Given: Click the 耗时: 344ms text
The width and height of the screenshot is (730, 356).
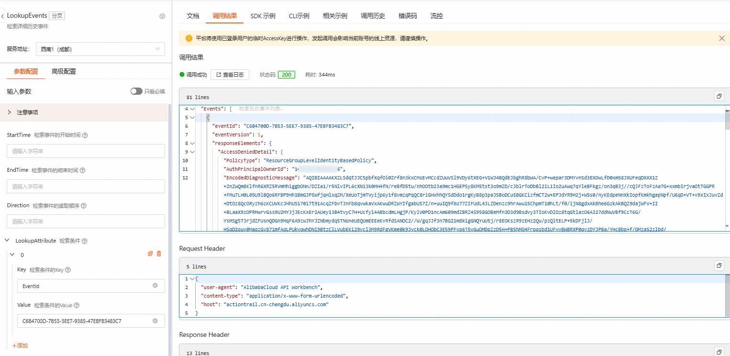Looking at the screenshot, I should pos(320,75).
